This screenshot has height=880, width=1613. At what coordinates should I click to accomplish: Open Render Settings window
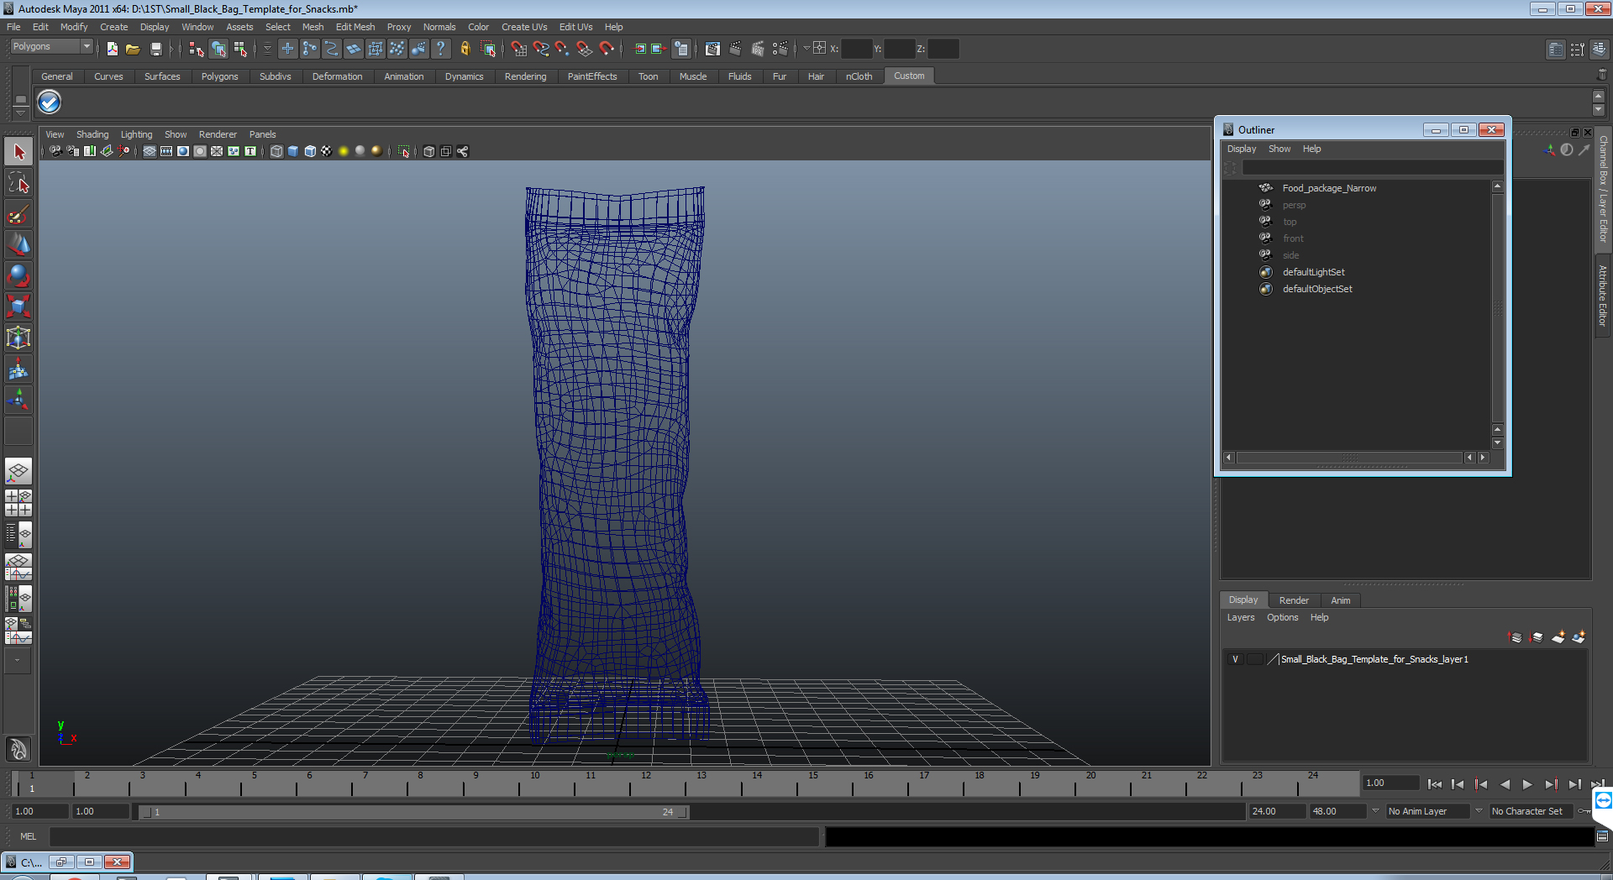(780, 50)
